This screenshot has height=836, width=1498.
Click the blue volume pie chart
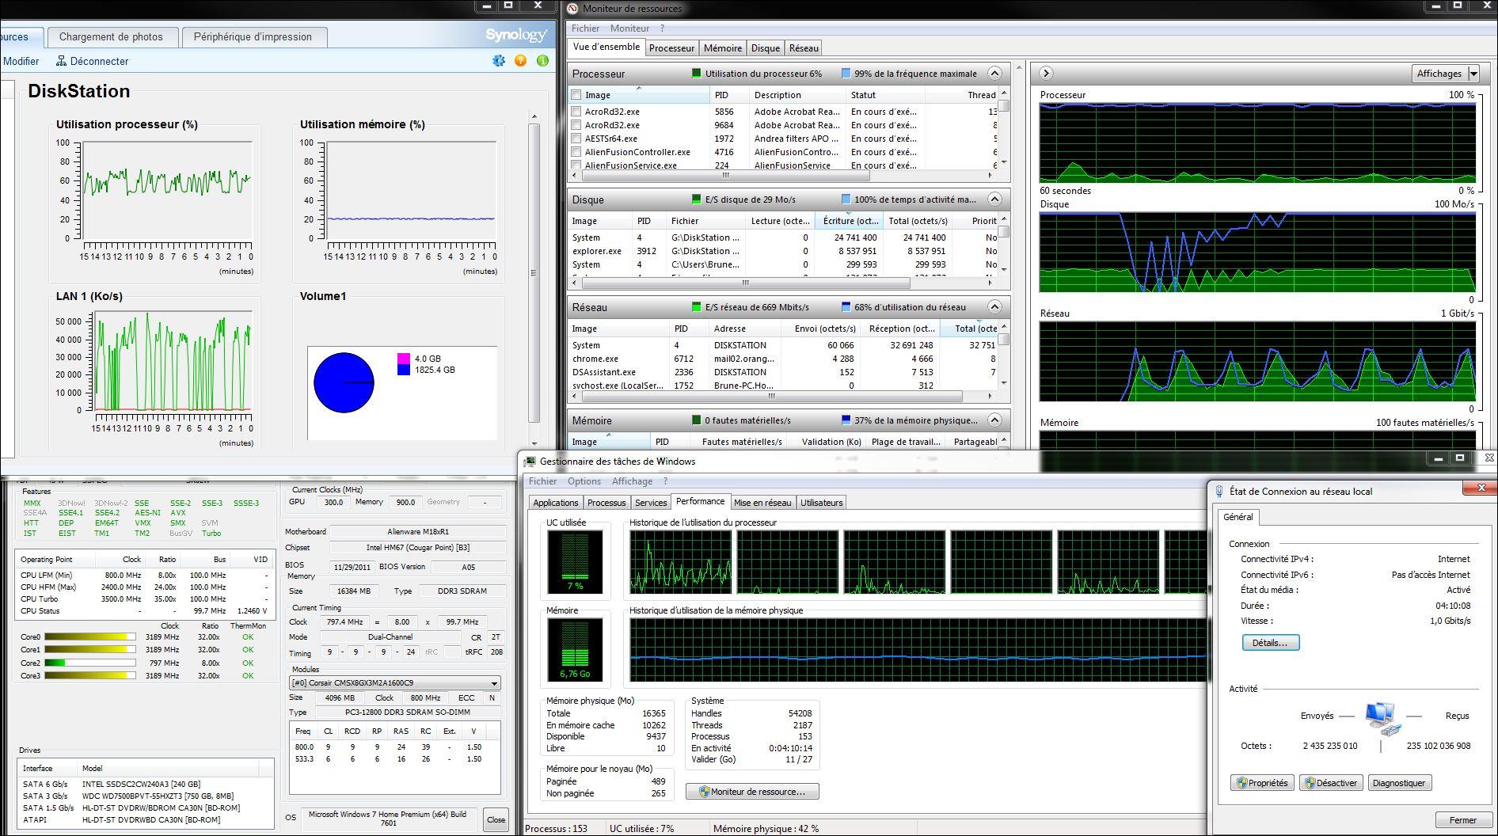(344, 382)
